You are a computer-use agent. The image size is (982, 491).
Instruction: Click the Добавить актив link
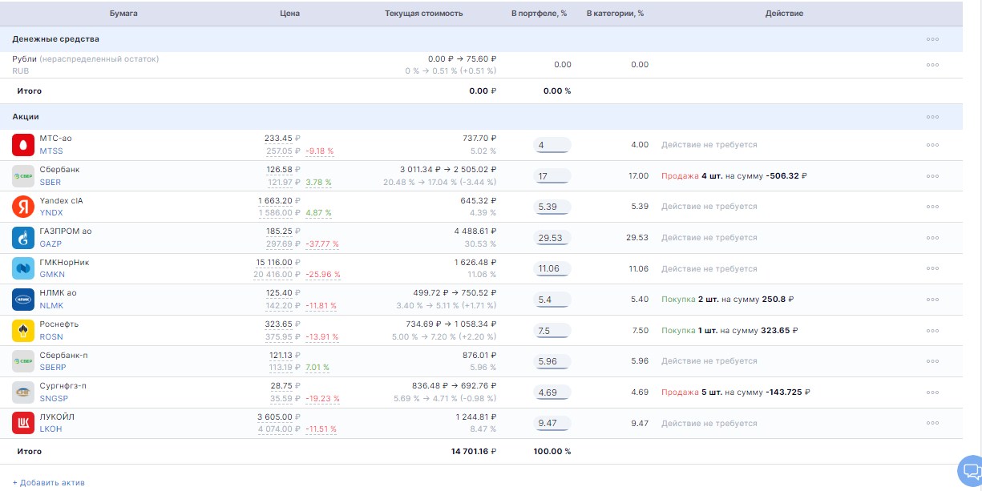tap(49, 483)
